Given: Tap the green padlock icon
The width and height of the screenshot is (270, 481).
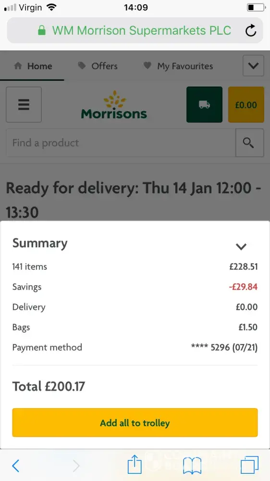Looking at the screenshot, I should point(42,31).
